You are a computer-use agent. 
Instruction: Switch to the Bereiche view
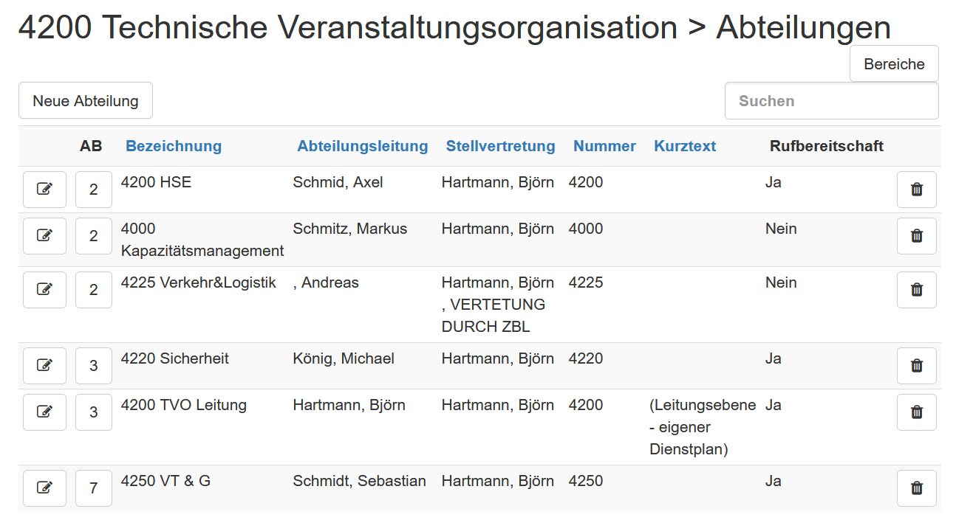click(x=893, y=63)
